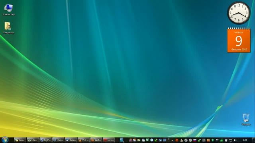Click the taskbar clock showing 8:20
The width and height of the screenshot is (255, 143).
245,140
